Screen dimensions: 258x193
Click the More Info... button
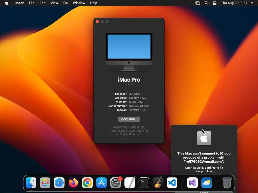point(129,119)
